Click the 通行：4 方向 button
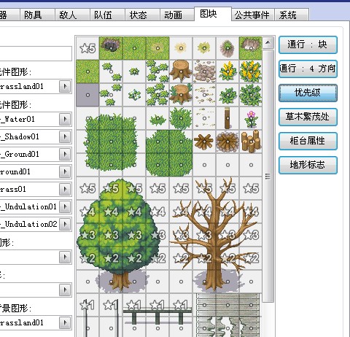This screenshot has width=350, height=337. coord(308,69)
